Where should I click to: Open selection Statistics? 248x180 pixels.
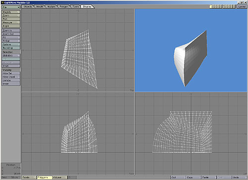tap(11, 55)
